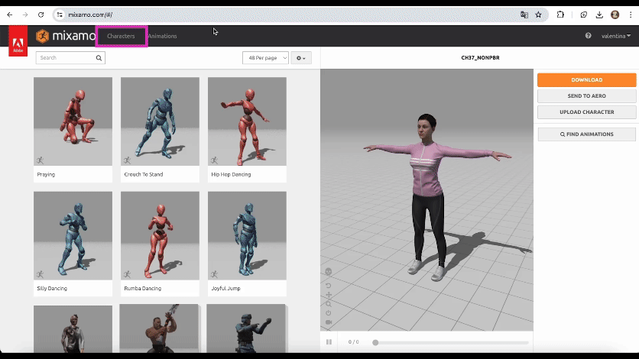Open the 48 Per page dropdown
The height and width of the screenshot is (359, 639).
(264, 58)
